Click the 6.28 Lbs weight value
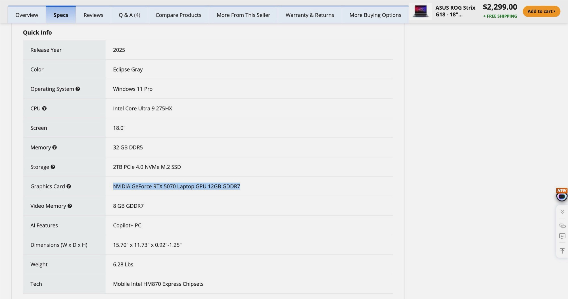 click(123, 264)
